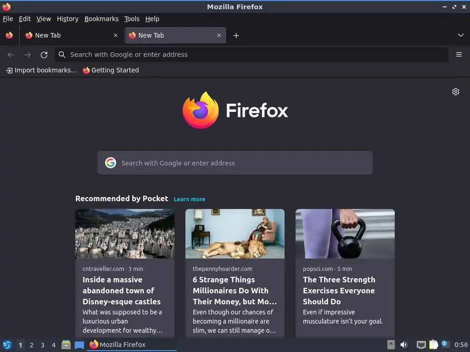Click 'thepennyhoarder.com' source text
The height and width of the screenshot is (352, 470).
[x=223, y=269]
